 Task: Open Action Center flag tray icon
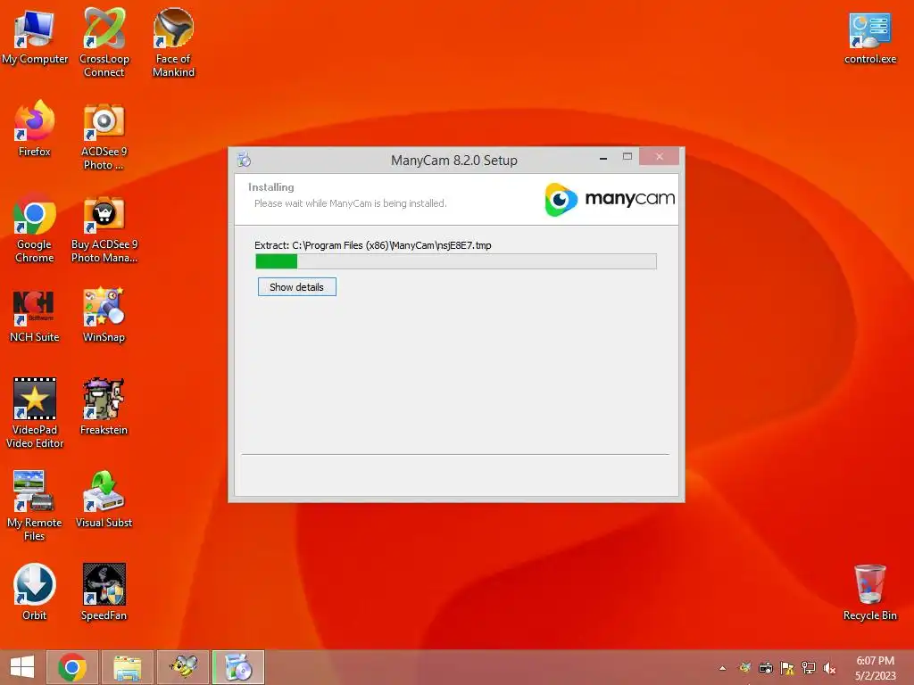(x=787, y=668)
